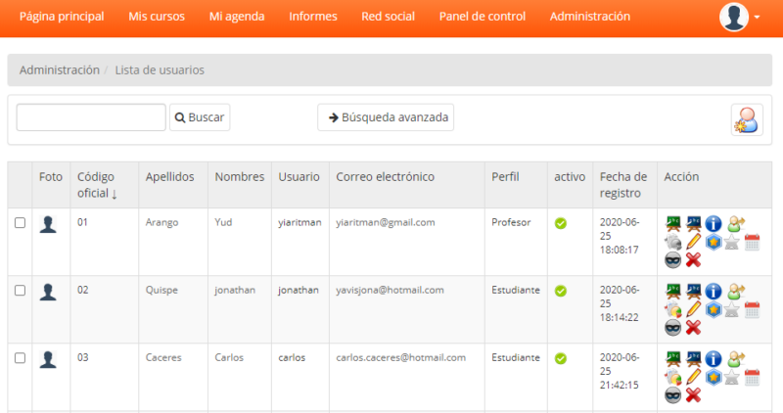Open the Mis cursos menu
The height and width of the screenshot is (413, 783).
pyautogui.click(x=157, y=17)
